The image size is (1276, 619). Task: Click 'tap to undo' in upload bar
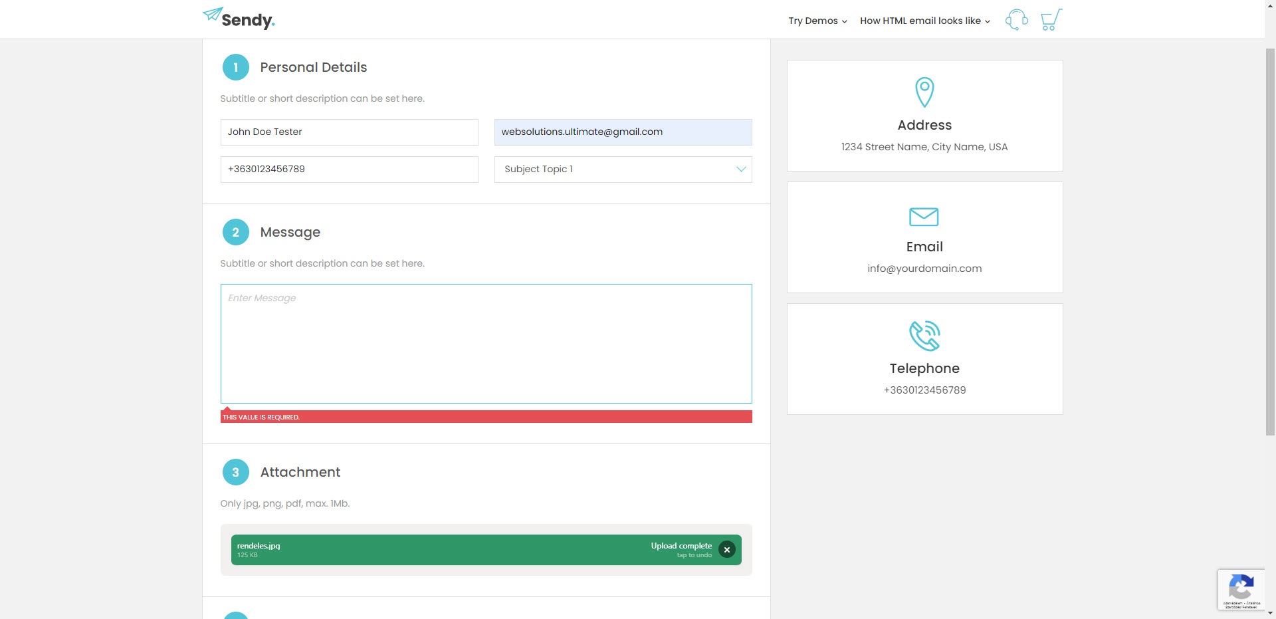[694, 555]
